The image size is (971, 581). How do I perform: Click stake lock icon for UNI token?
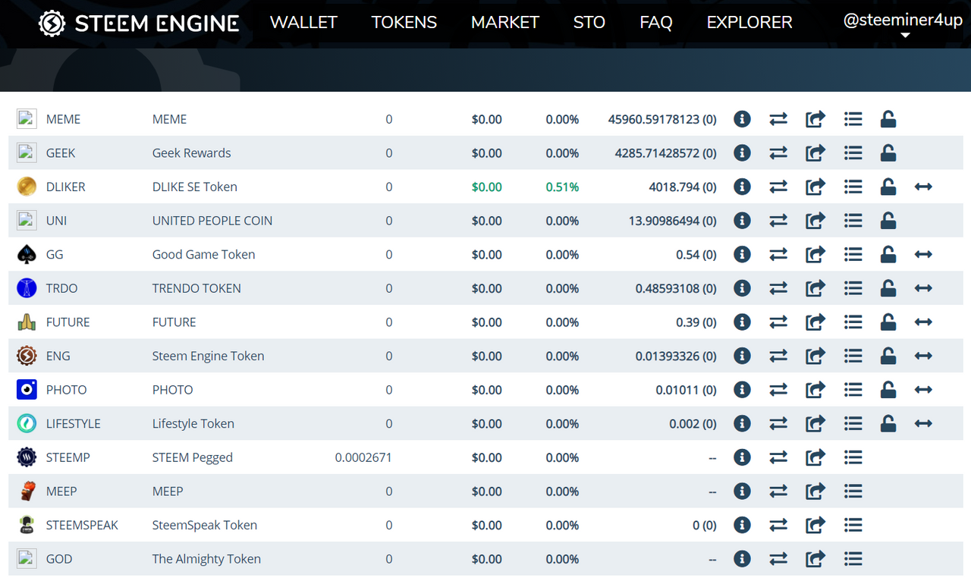[x=888, y=221]
